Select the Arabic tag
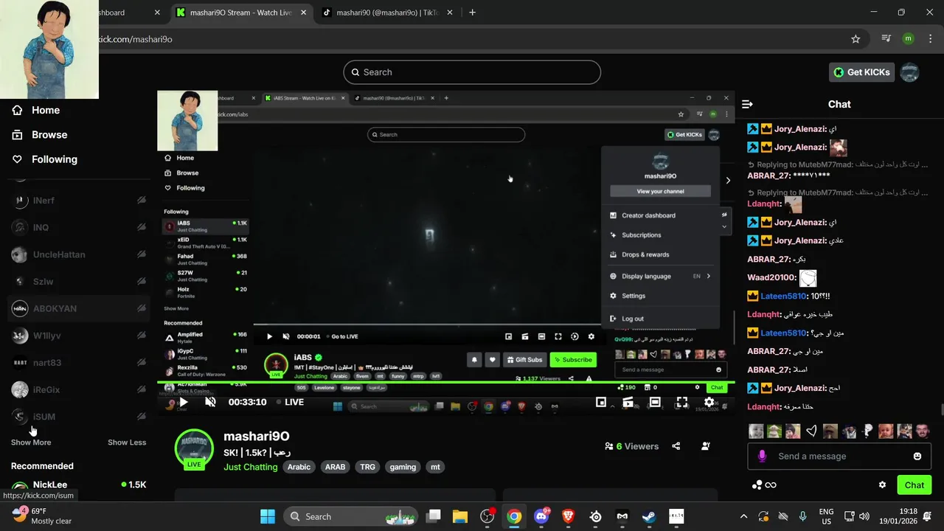 coord(299,467)
